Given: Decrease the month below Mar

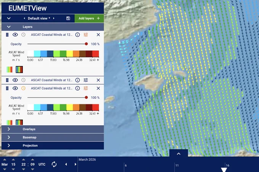Looking at the screenshot, I should 5,169.
